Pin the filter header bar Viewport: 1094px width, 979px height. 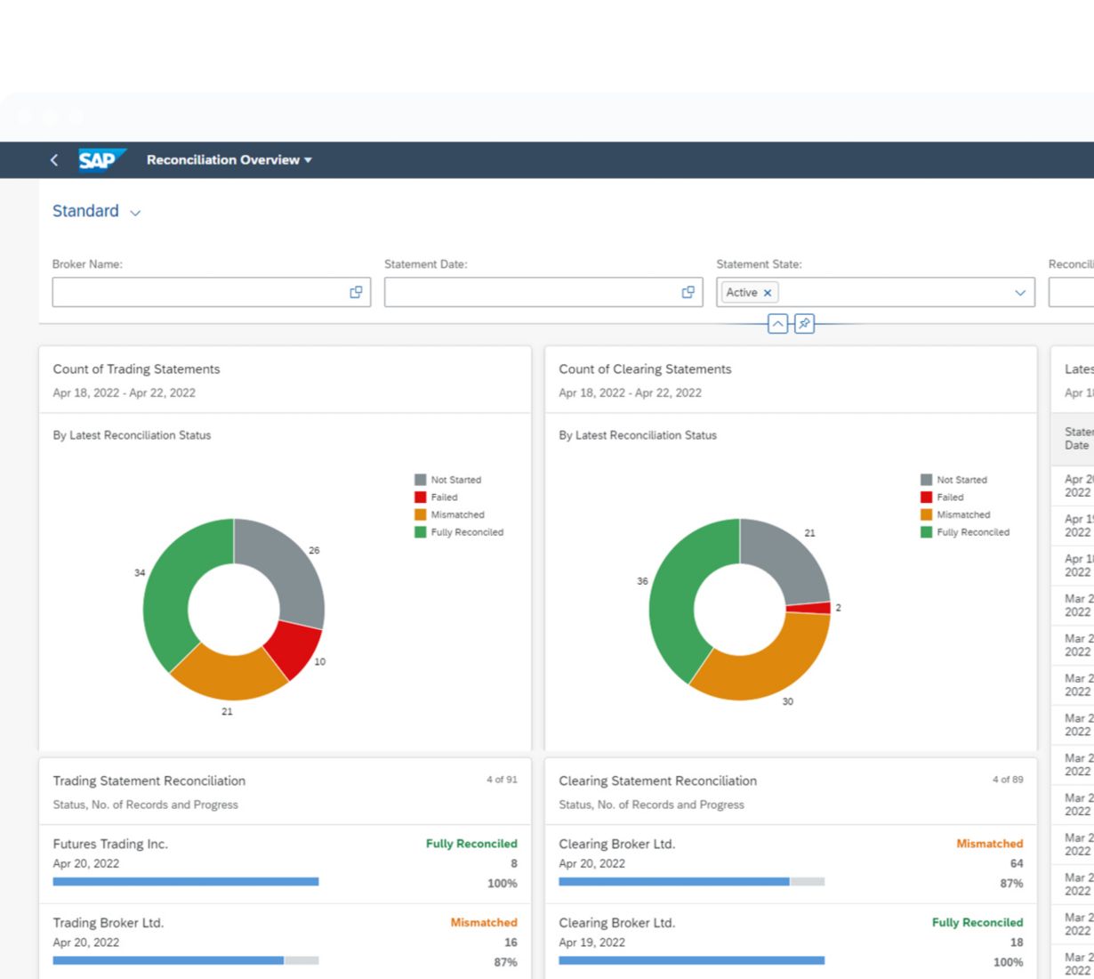pyautogui.click(x=804, y=324)
